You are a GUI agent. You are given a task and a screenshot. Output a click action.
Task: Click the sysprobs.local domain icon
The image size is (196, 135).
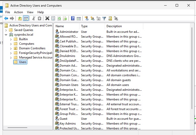11,35
